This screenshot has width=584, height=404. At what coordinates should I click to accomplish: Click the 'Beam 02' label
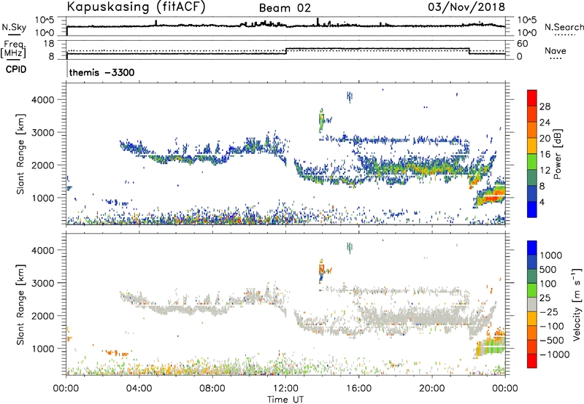(285, 8)
